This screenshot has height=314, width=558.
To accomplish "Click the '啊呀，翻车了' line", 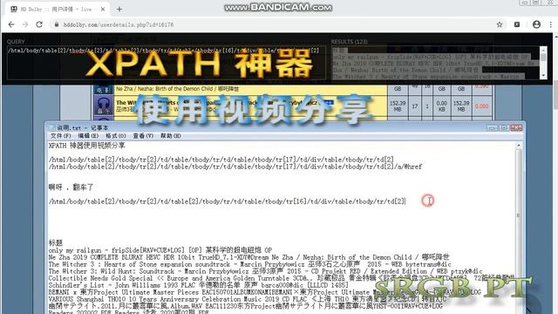I will click(x=71, y=188).
